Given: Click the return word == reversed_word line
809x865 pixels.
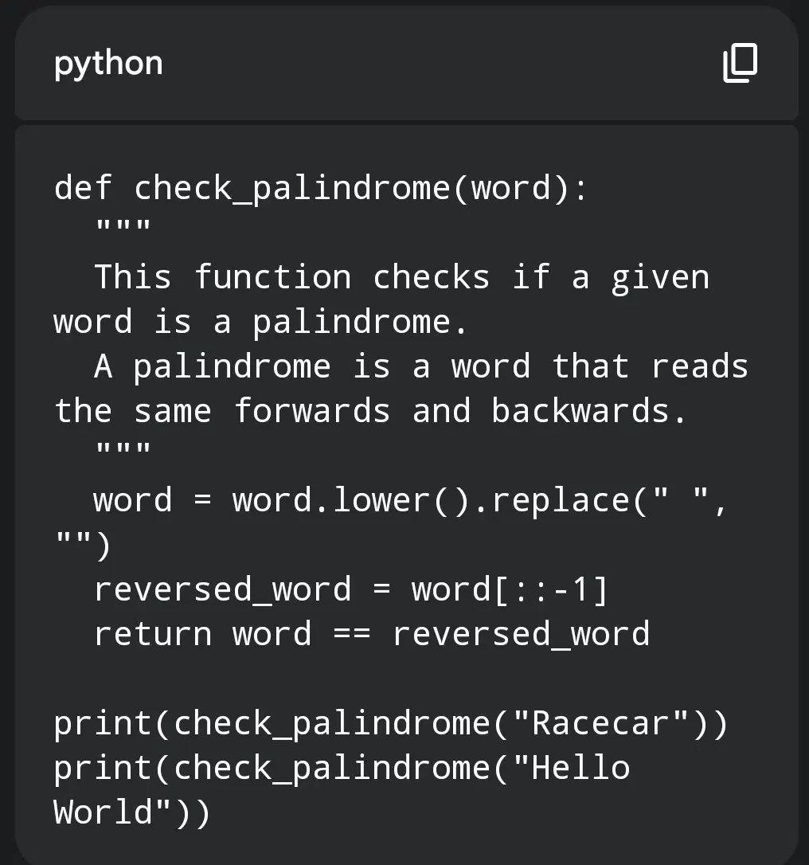Looking at the screenshot, I should point(372,634).
